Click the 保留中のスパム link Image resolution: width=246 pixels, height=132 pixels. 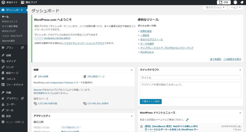pyautogui.click(x=46, y=93)
